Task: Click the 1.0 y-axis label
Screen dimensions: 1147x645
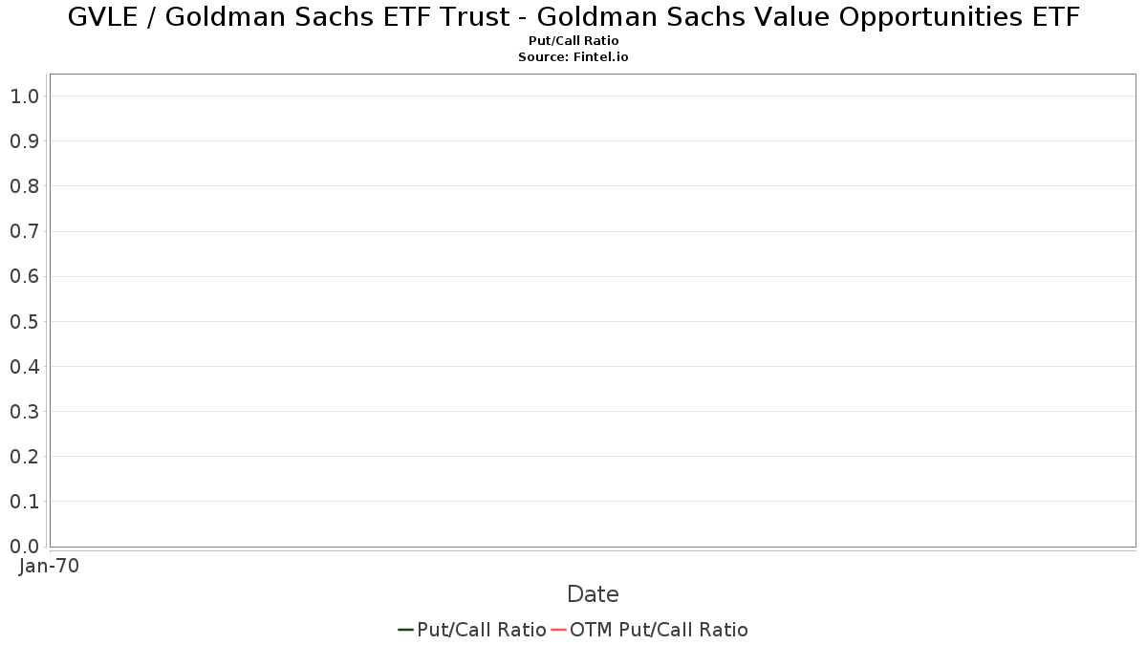Action: click(24, 97)
